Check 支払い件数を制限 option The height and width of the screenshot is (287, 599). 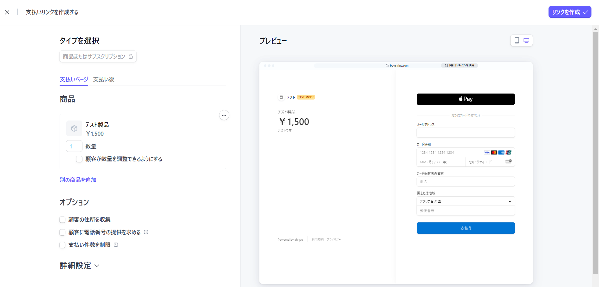tap(62, 245)
